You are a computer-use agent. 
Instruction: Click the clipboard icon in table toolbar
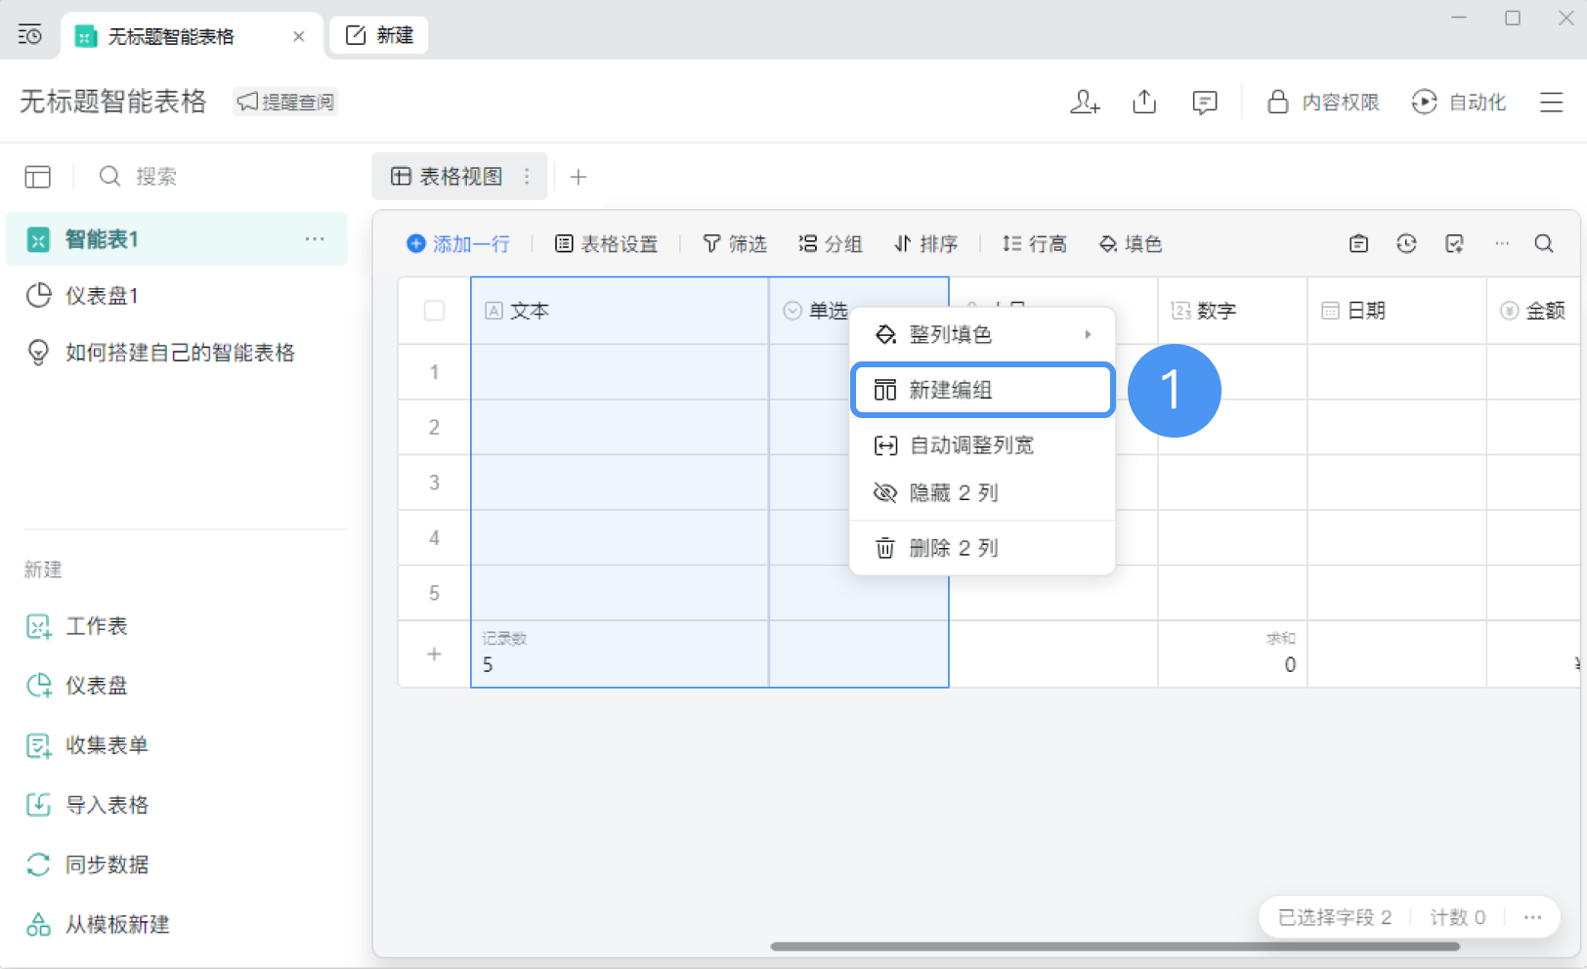click(x=1358, y=244)
